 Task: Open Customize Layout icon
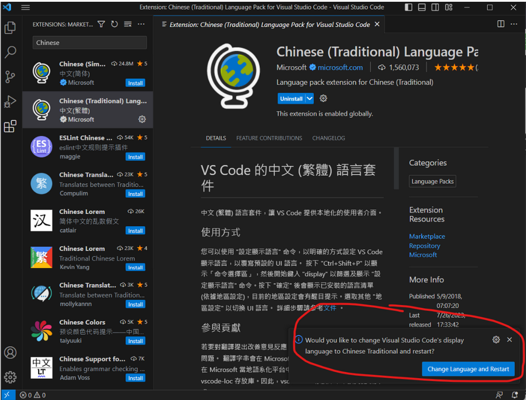pyautogui.click(x=449, y=7)
